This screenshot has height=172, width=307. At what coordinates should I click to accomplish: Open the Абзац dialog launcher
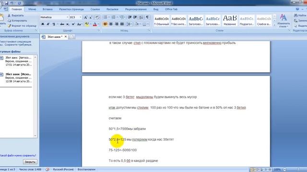pyautogui.click(x=149, y=31)
